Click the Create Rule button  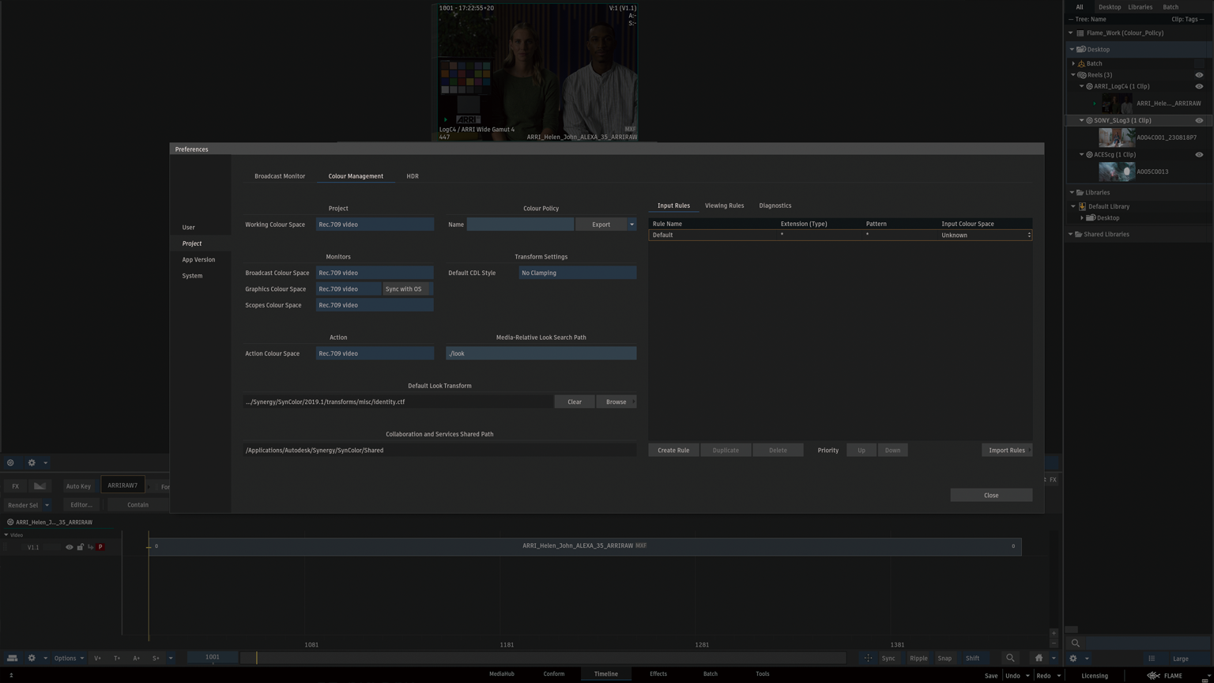point(673,451)
